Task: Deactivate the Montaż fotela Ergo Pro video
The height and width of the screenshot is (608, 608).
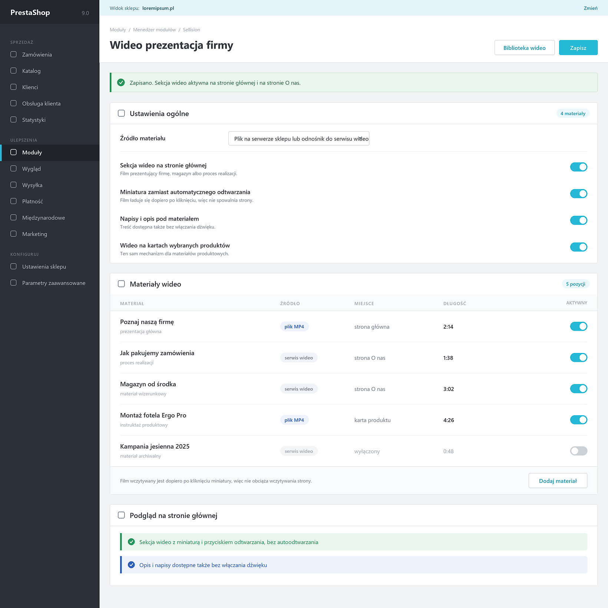Action: 578,420
